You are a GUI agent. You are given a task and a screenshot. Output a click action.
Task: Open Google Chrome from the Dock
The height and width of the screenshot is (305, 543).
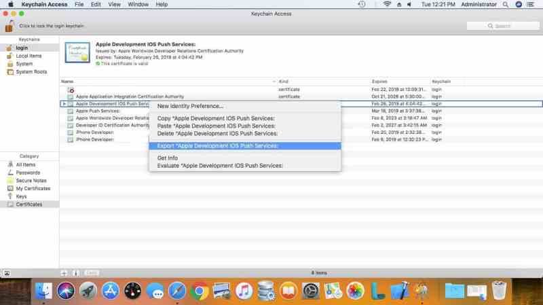click(200, 291)
